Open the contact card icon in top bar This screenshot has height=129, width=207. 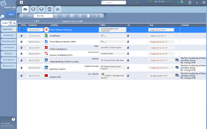pyautogui.click(x=21, y=2)
